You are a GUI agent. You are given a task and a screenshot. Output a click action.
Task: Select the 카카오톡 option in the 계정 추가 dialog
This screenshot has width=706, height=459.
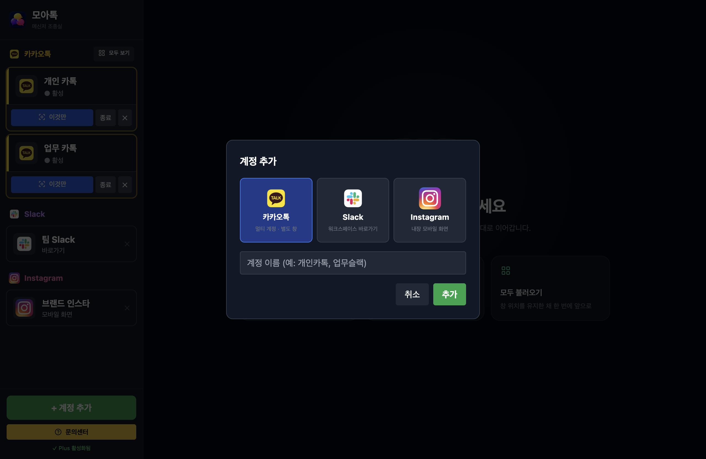tap(276, 210)
